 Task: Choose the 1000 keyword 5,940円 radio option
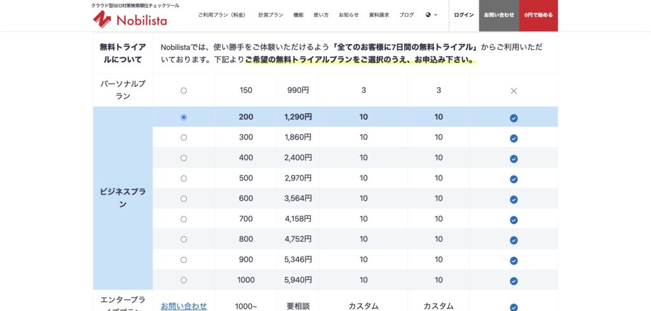(x=184, y=280)
